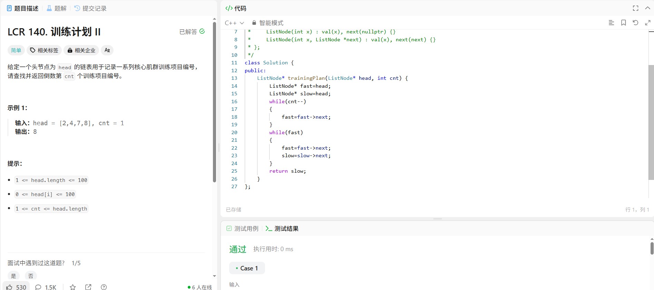
Task: Click the 通过 result label
Action: pos(238,249)
